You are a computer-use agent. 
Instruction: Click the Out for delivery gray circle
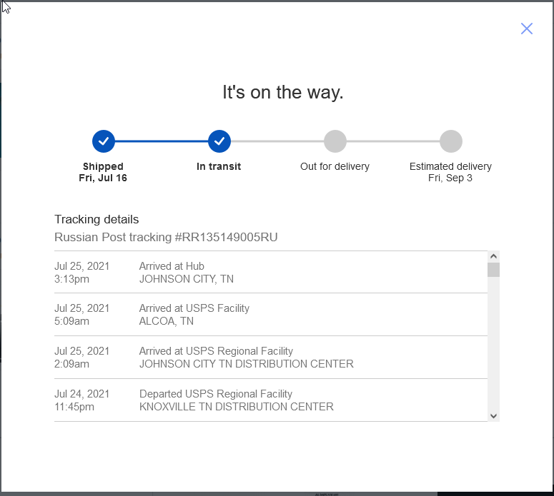click(335, 141)
